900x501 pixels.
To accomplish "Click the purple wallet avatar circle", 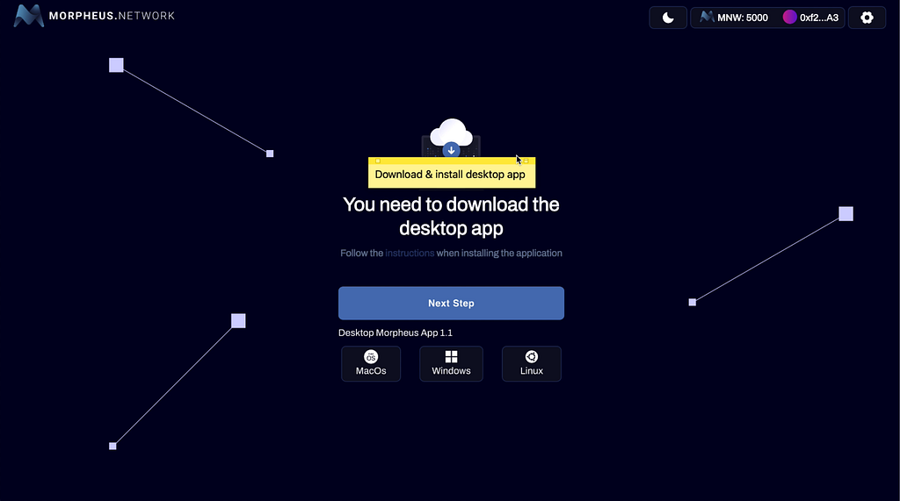I will coord(790,18).
